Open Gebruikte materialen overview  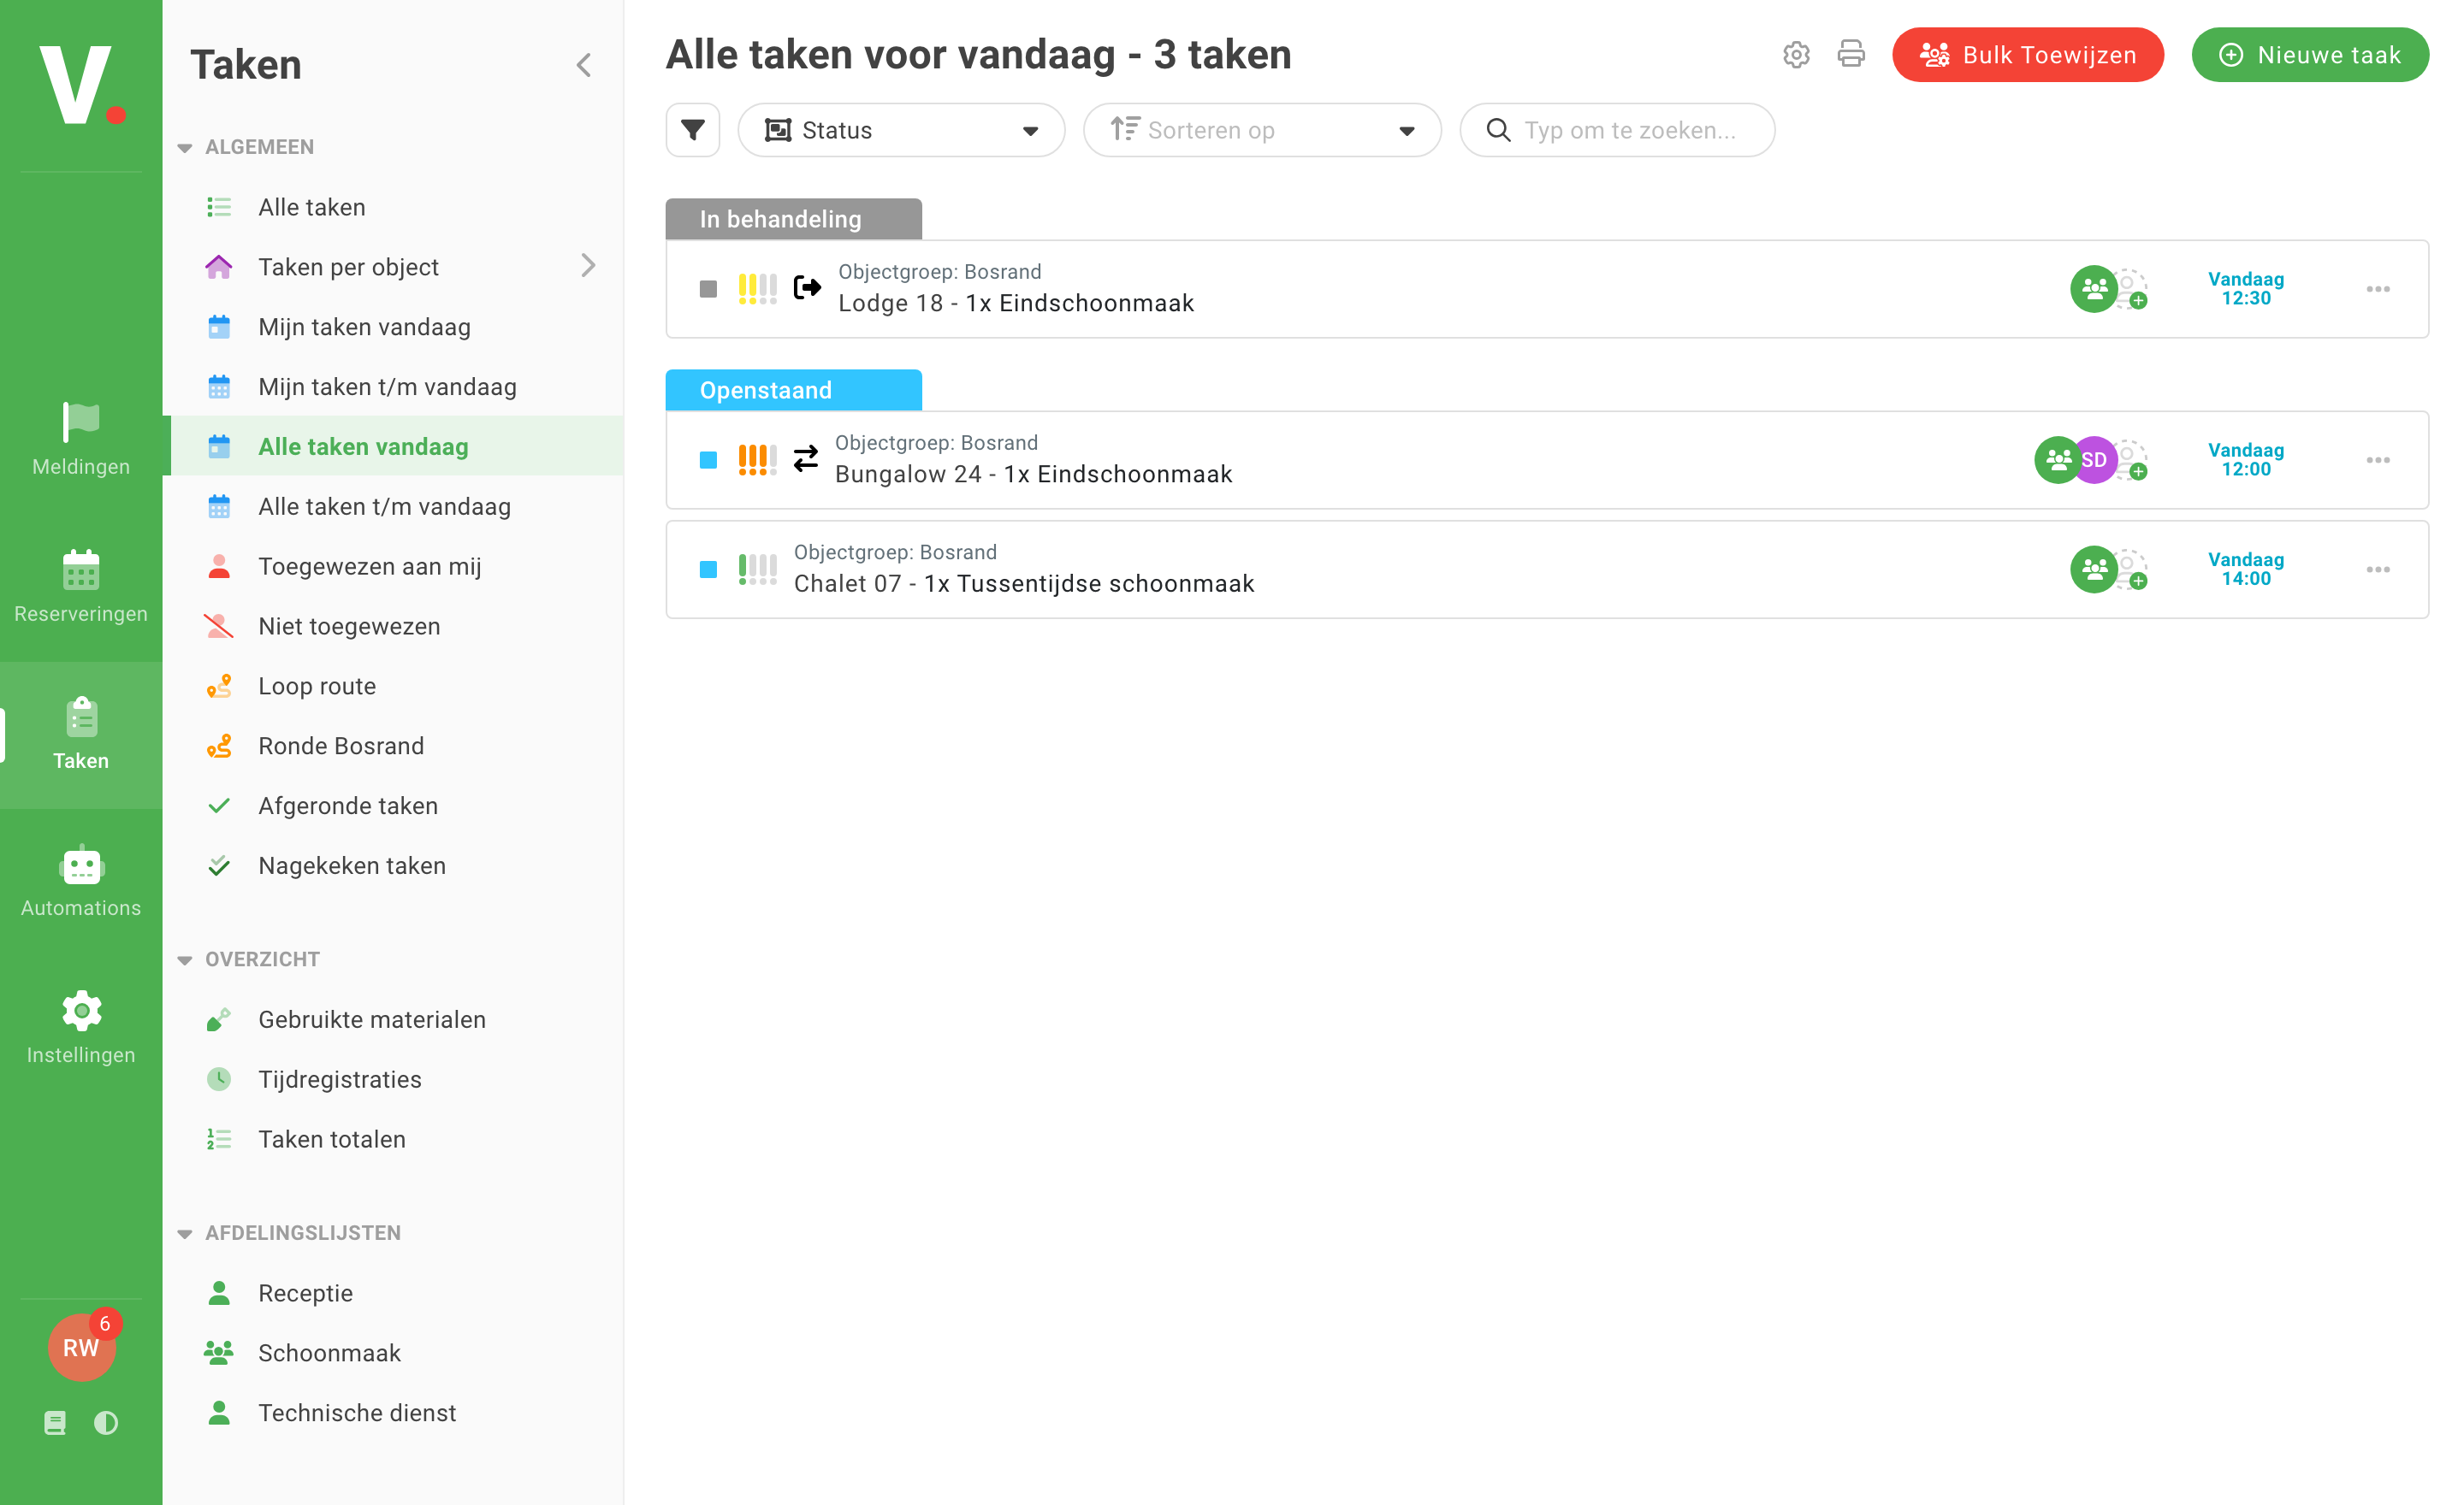point(392,1019)
